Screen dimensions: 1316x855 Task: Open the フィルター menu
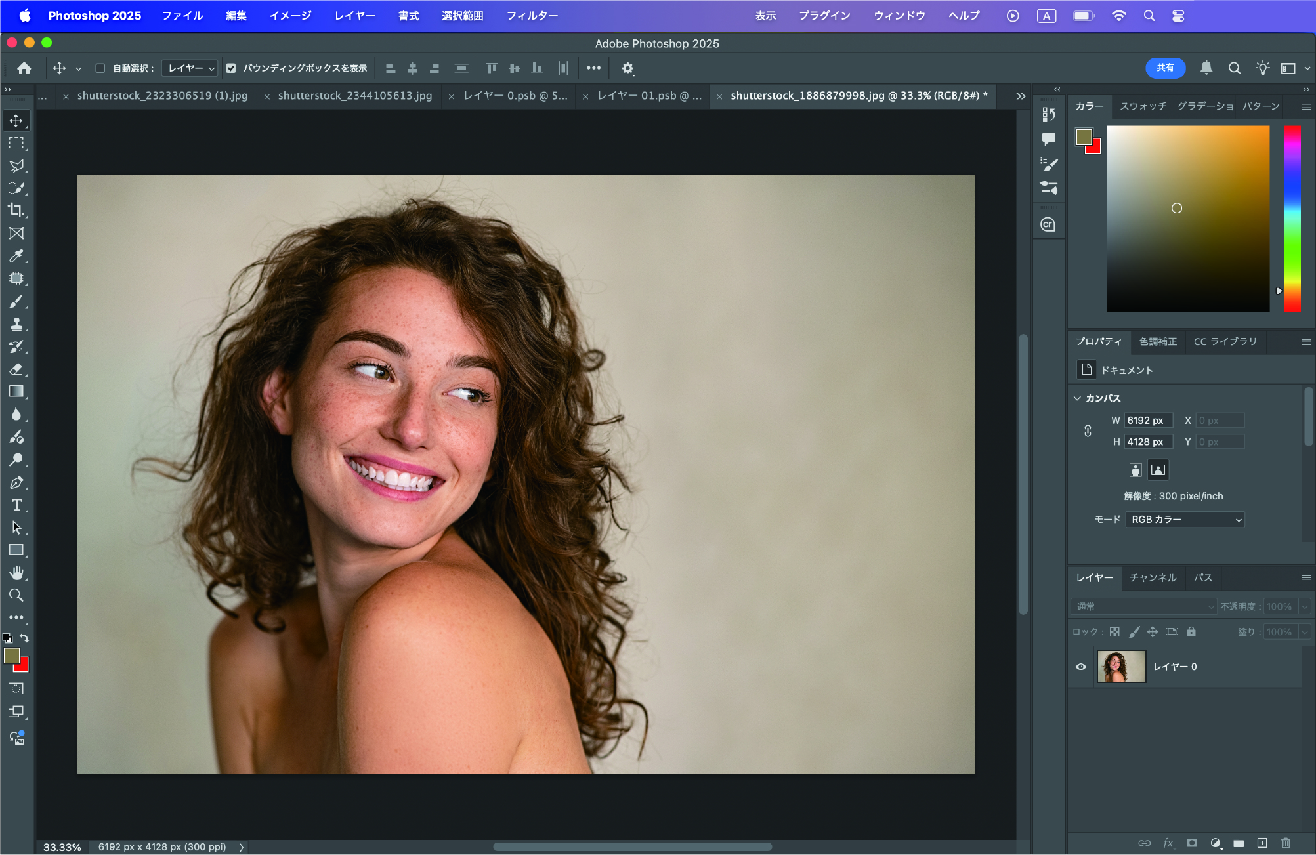[x=532, y=16]
